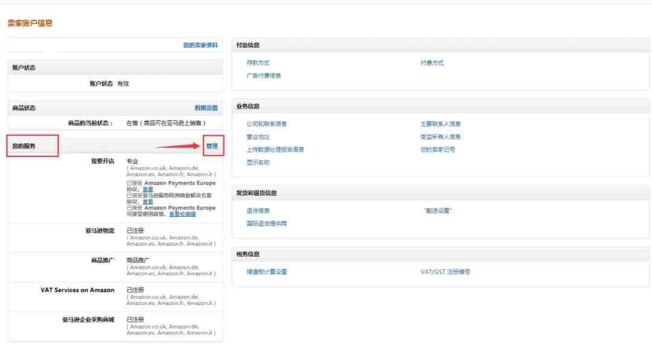Open the 受益所有人信息 link
The height and width of the screenshot is (349, 652).
(x=440, y=137)
